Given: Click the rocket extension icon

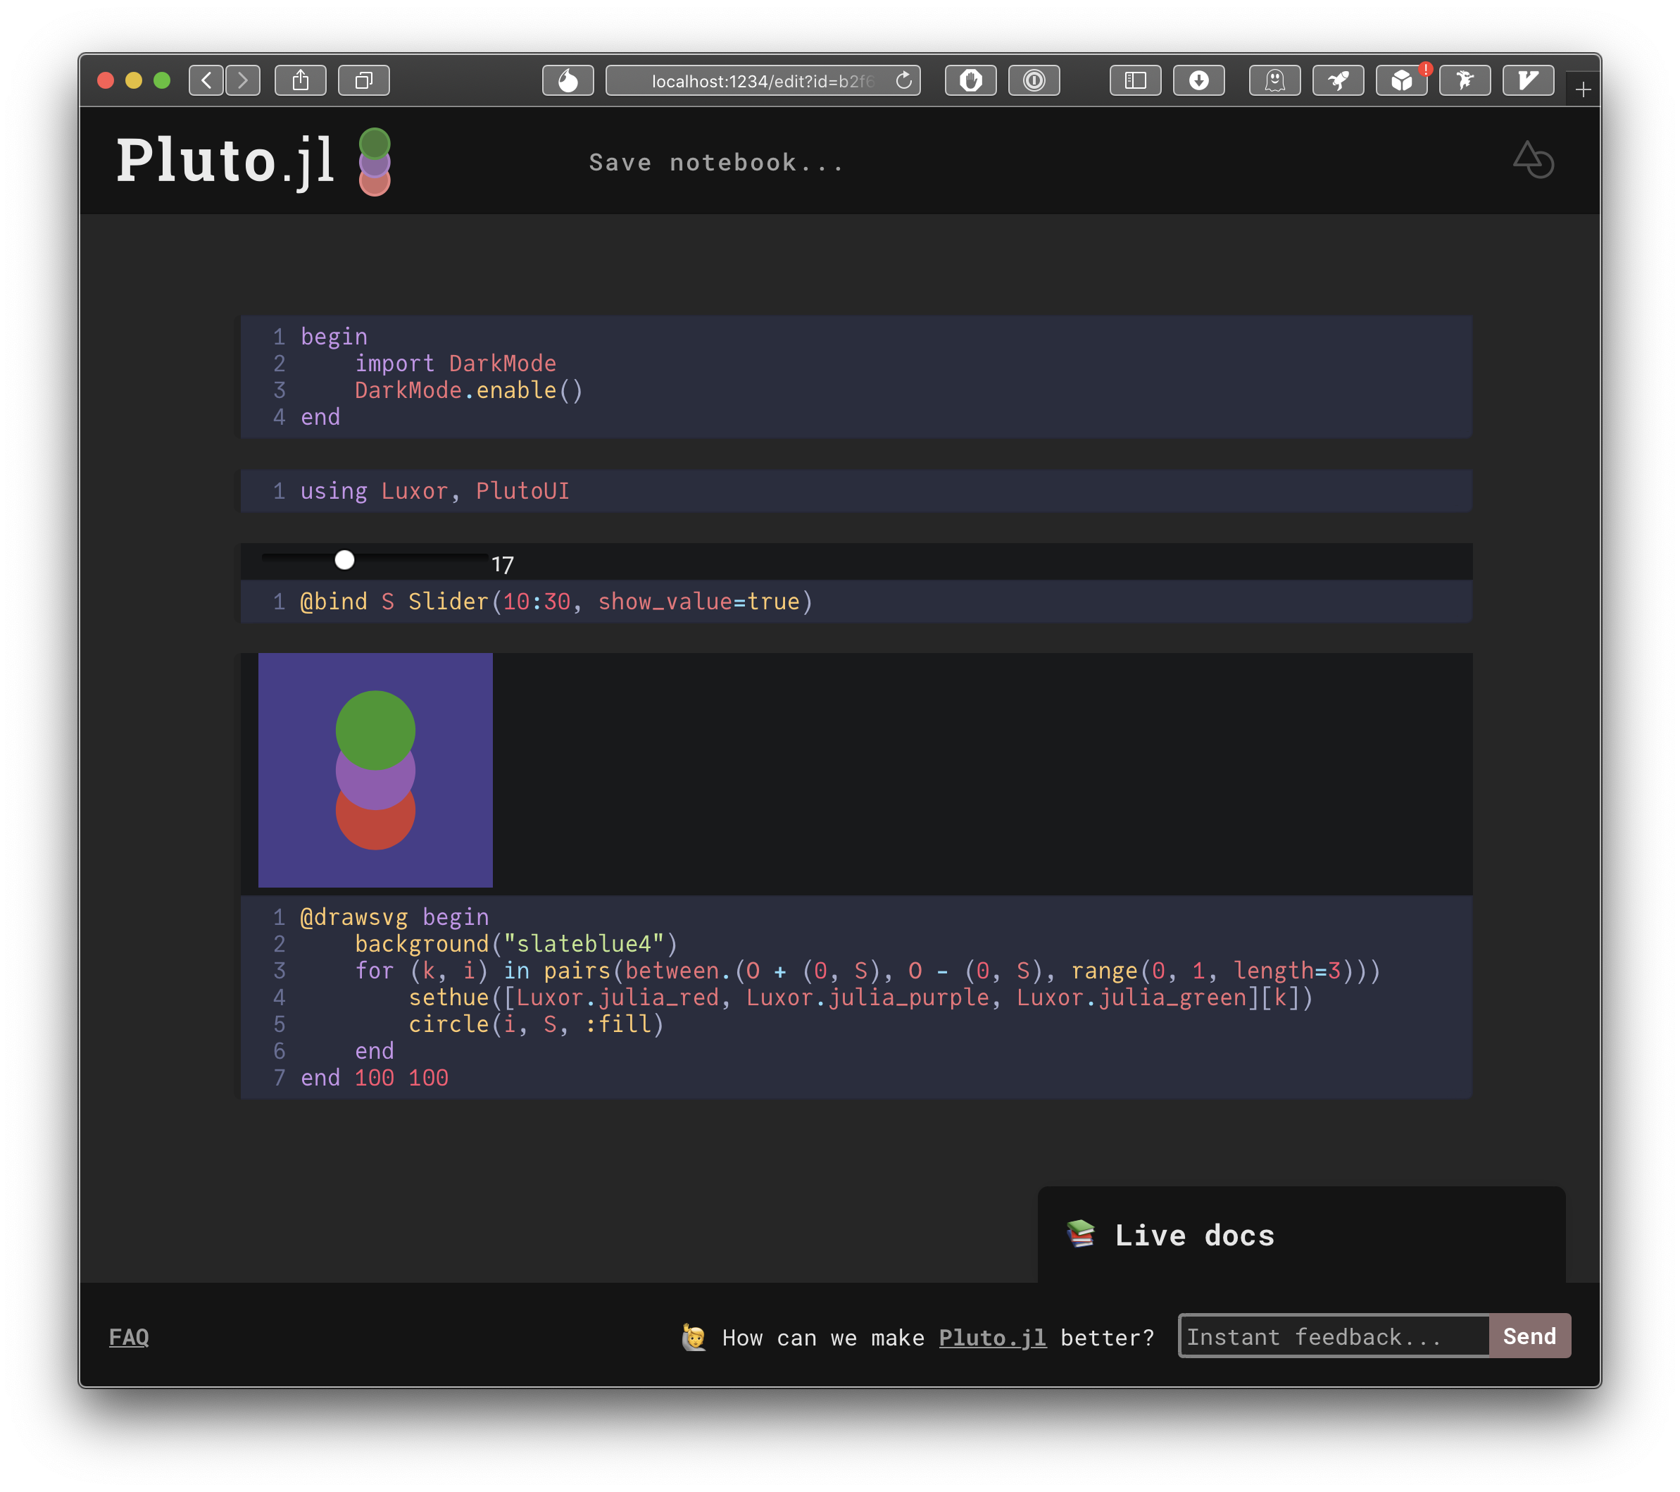Looking at the screenshot, I should click(1338, 80).
